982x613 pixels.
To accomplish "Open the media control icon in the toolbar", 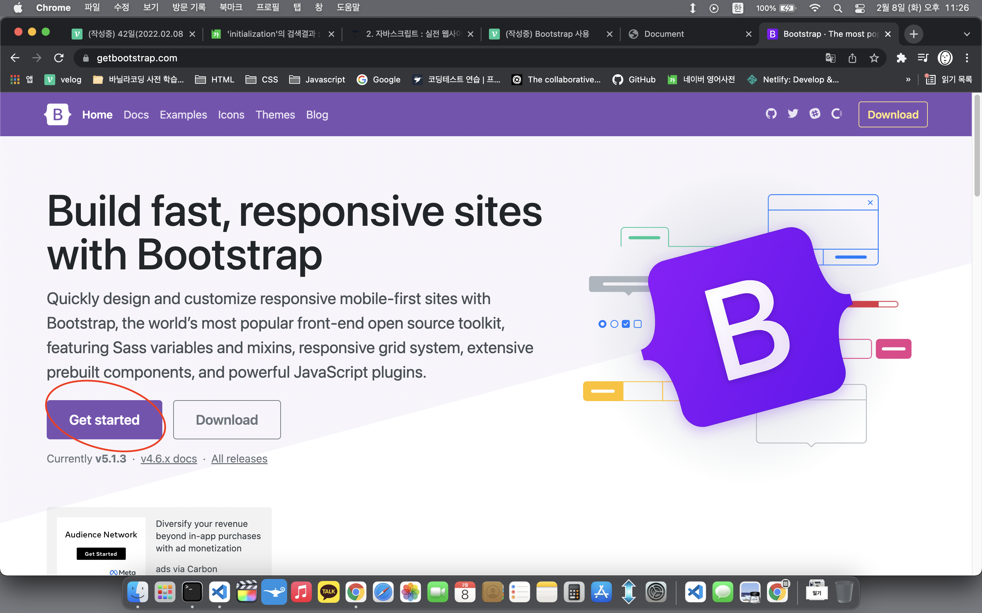I will coord(923,58).
